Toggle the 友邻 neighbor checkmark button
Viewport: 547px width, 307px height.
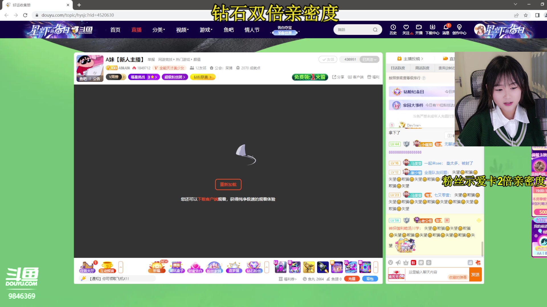pyautogui.click(x=328, y=59)
